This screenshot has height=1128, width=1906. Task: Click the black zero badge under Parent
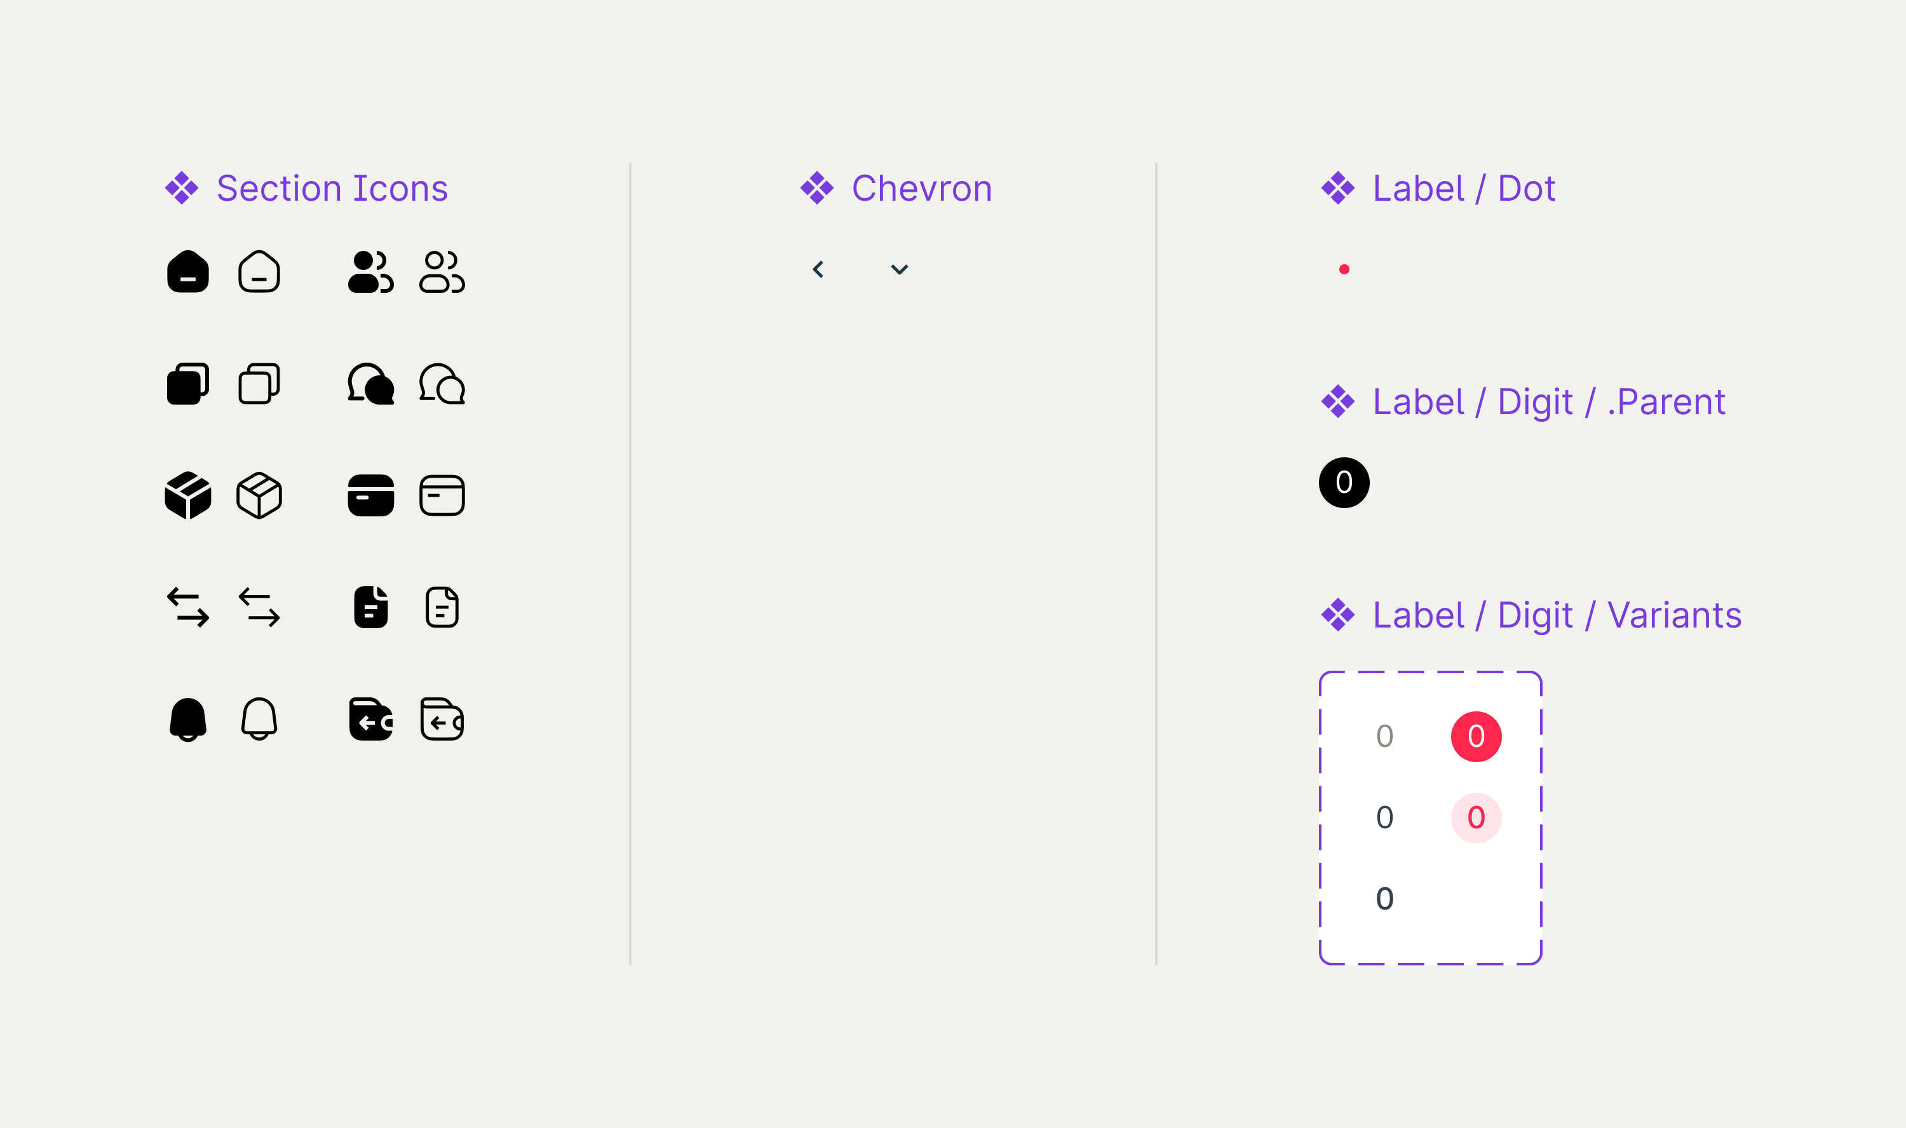tap(1344, 482)
